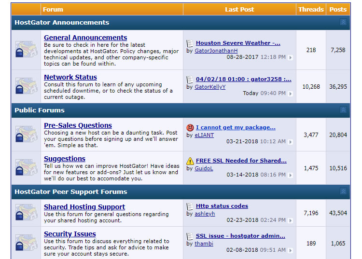
Task: Click the Suggestions forum status icon
Action: tap(26, 167)
